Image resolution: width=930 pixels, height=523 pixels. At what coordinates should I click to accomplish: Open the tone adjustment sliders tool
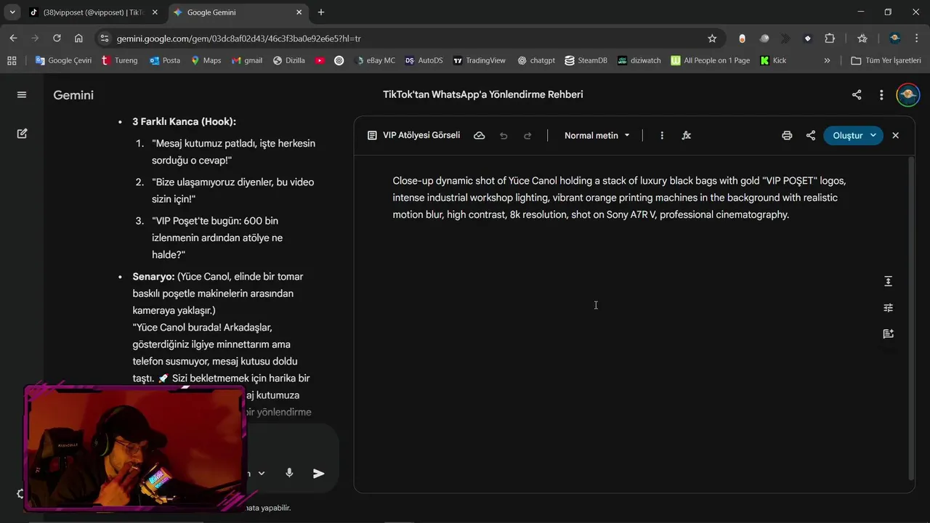[x=888, y=307]
